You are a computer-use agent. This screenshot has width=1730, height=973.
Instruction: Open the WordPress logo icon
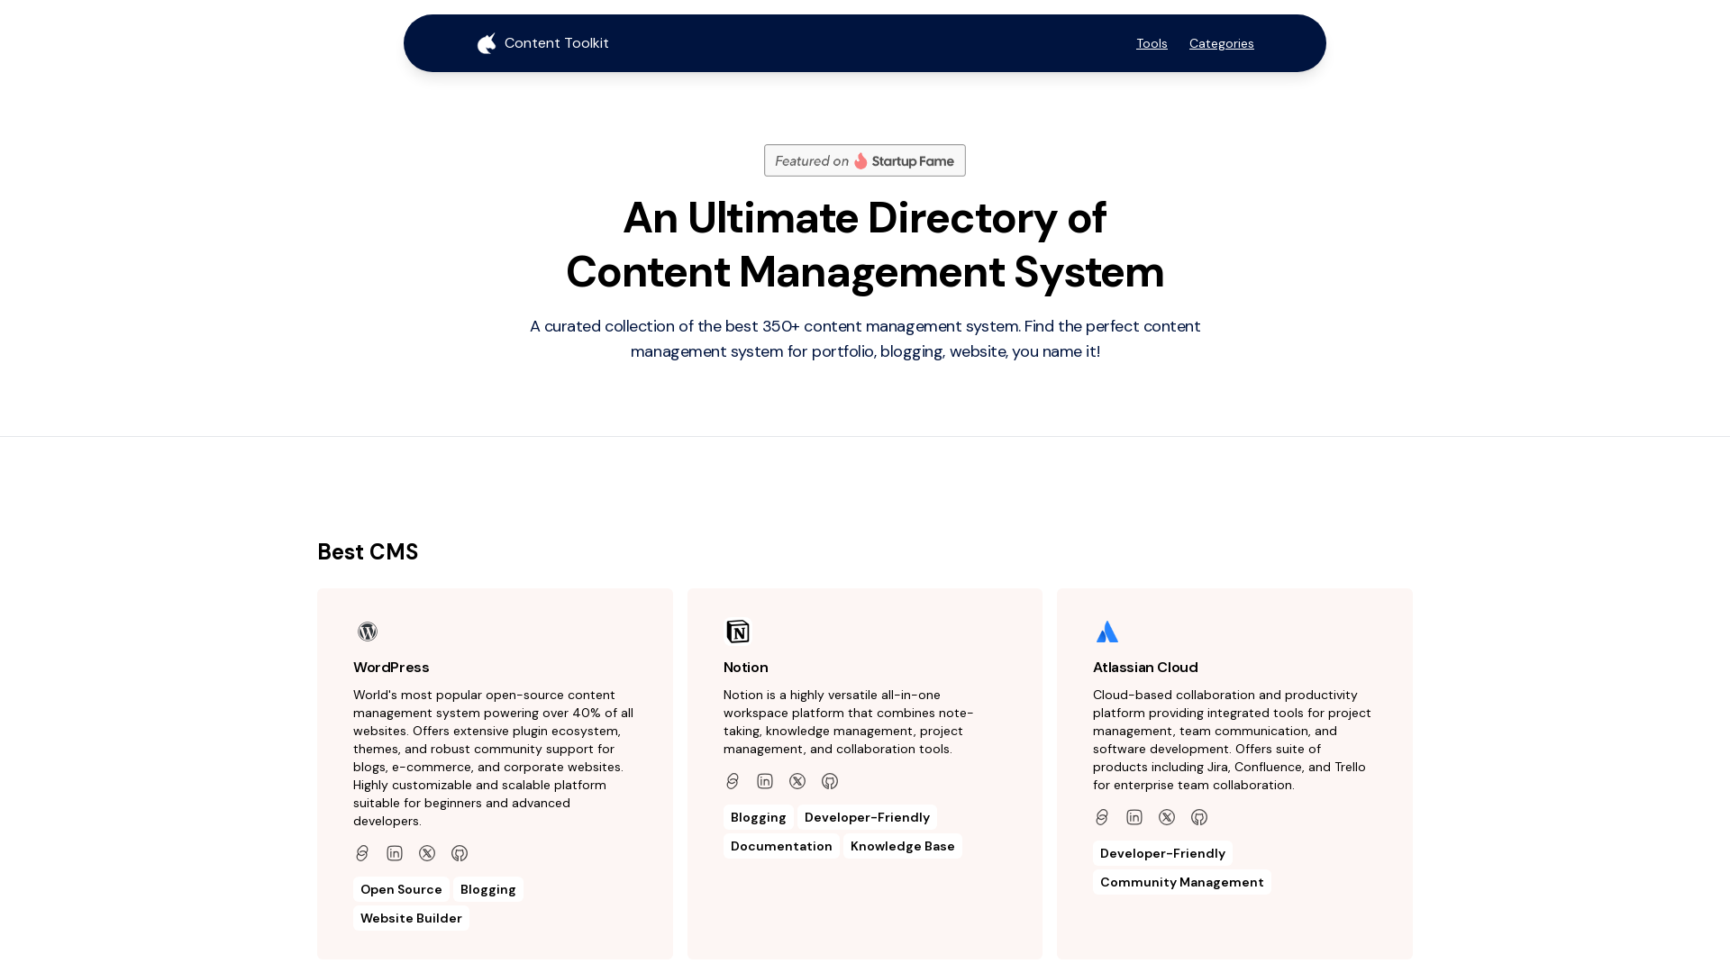pos(368,632)
